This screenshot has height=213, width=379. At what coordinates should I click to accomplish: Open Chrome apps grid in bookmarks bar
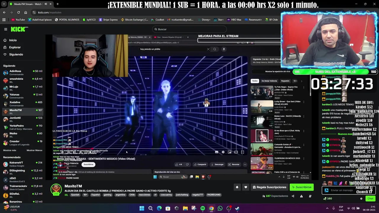pyautogui.click(x=4, y=20)
